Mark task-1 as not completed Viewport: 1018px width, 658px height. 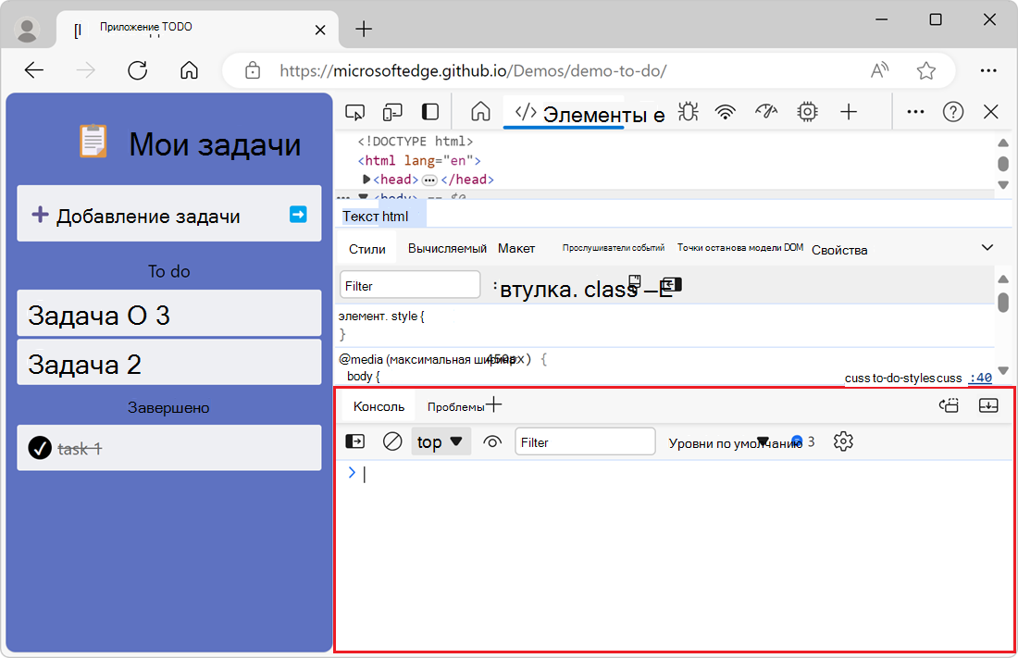(39, 449)
